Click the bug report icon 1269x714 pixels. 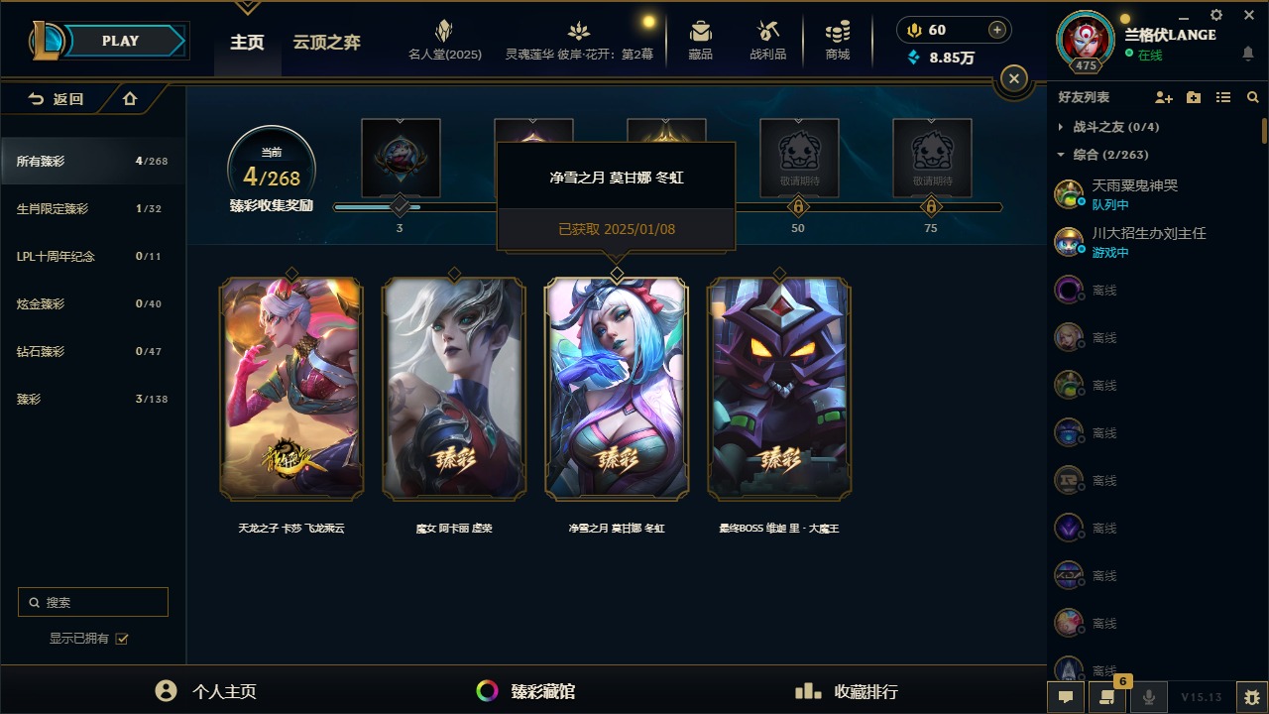pyautogui.click(x=1252, y=697)
